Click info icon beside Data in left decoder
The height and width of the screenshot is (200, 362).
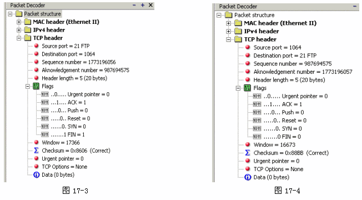pos(36,175)
